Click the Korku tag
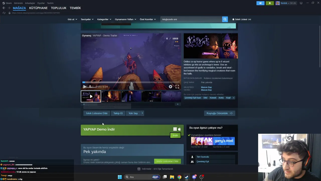321x181 pixels. tap(221, 98)
